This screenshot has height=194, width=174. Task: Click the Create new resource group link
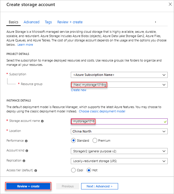[x=79, y=90]
